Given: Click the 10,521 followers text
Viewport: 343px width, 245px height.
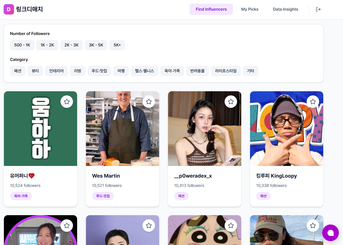Looking at the screenshot, I should click(107, 186).
